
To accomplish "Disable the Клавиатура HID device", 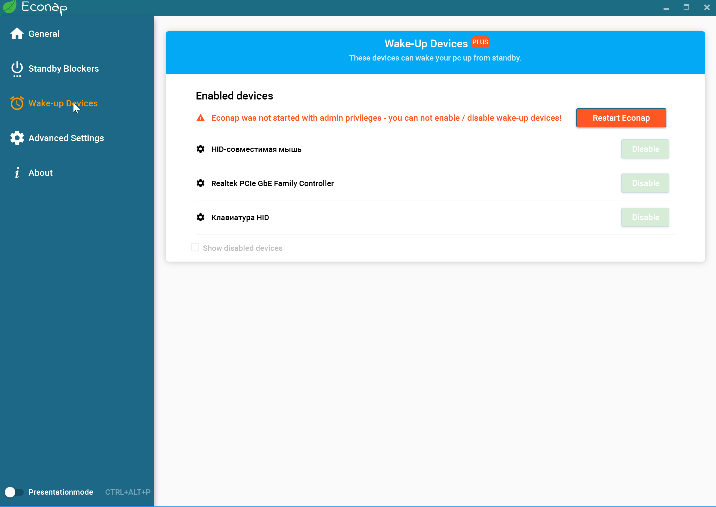I will click(645, 217).
